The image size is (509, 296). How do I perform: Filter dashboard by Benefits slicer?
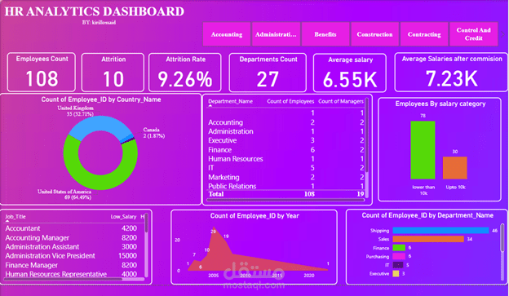coord(325,34)
